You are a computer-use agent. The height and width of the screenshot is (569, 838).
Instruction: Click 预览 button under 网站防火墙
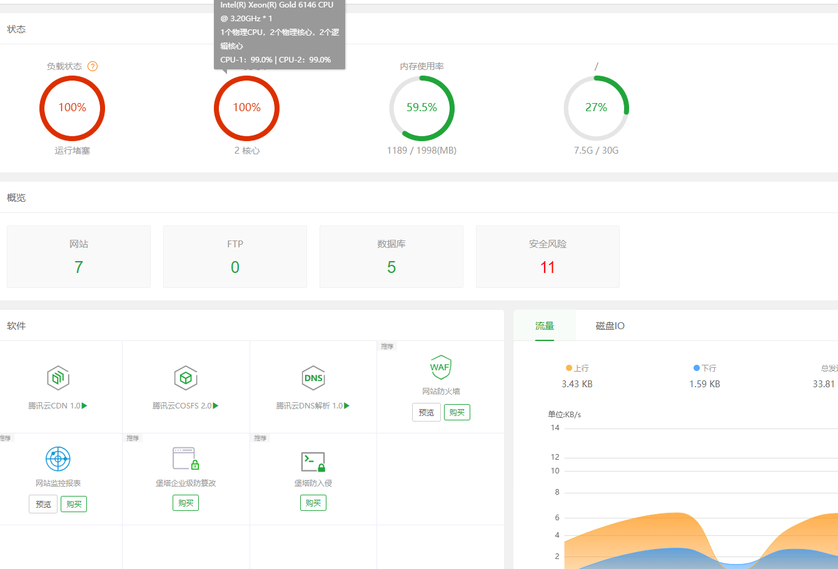[x=427, y=412]
